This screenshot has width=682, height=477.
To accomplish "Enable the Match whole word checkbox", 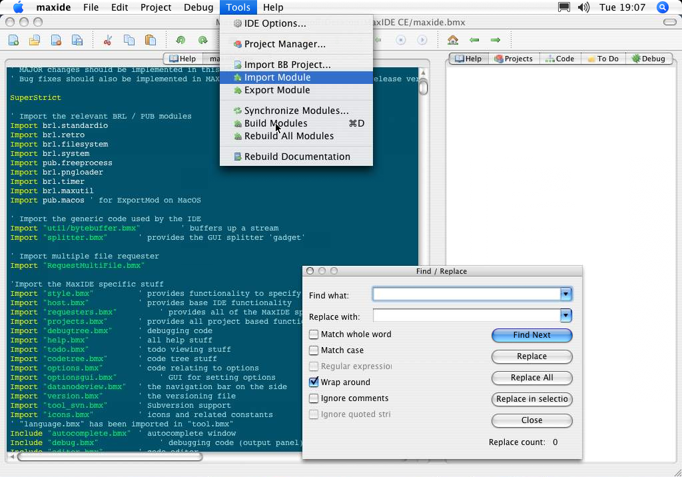I will coord(313,334).
